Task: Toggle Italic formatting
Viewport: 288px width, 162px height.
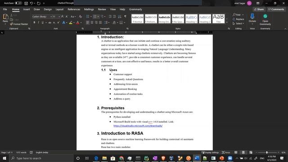Action: [x=38, y=22]
